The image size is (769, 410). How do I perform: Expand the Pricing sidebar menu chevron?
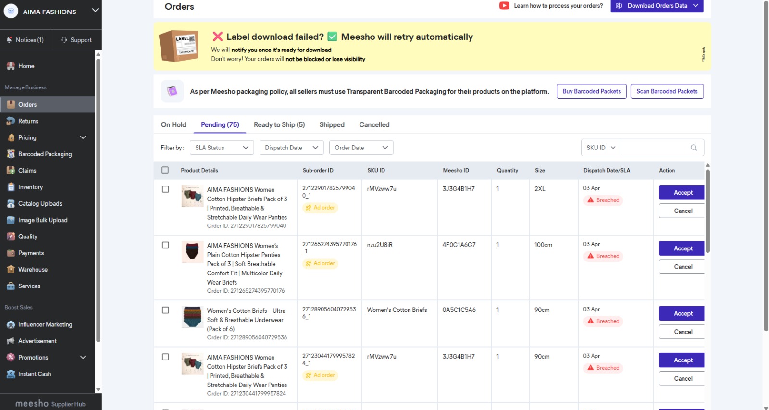(83, 138)
